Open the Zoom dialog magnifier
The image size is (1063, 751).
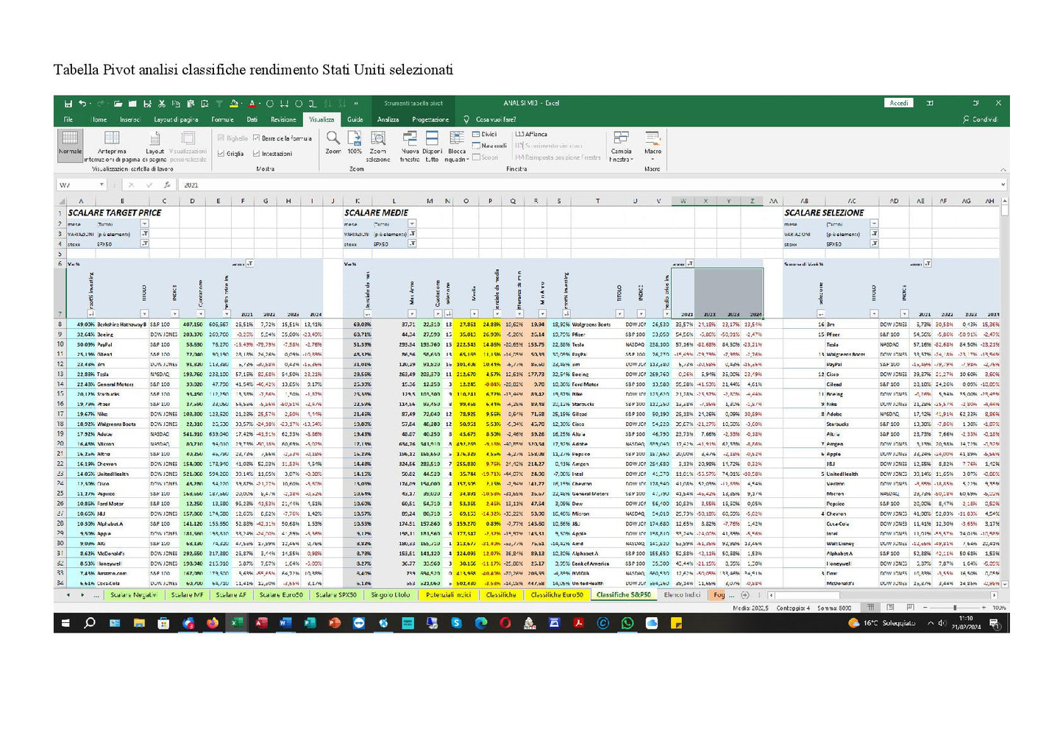(x=333, y=142)
